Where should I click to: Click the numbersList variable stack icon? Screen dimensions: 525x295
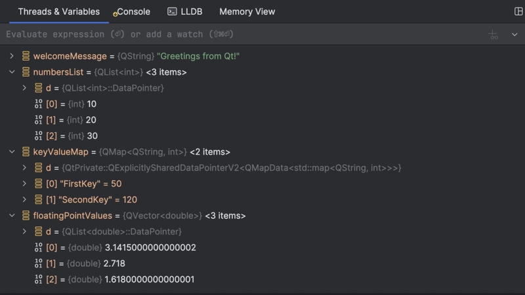pyautogui.click(x=26, y=72)
